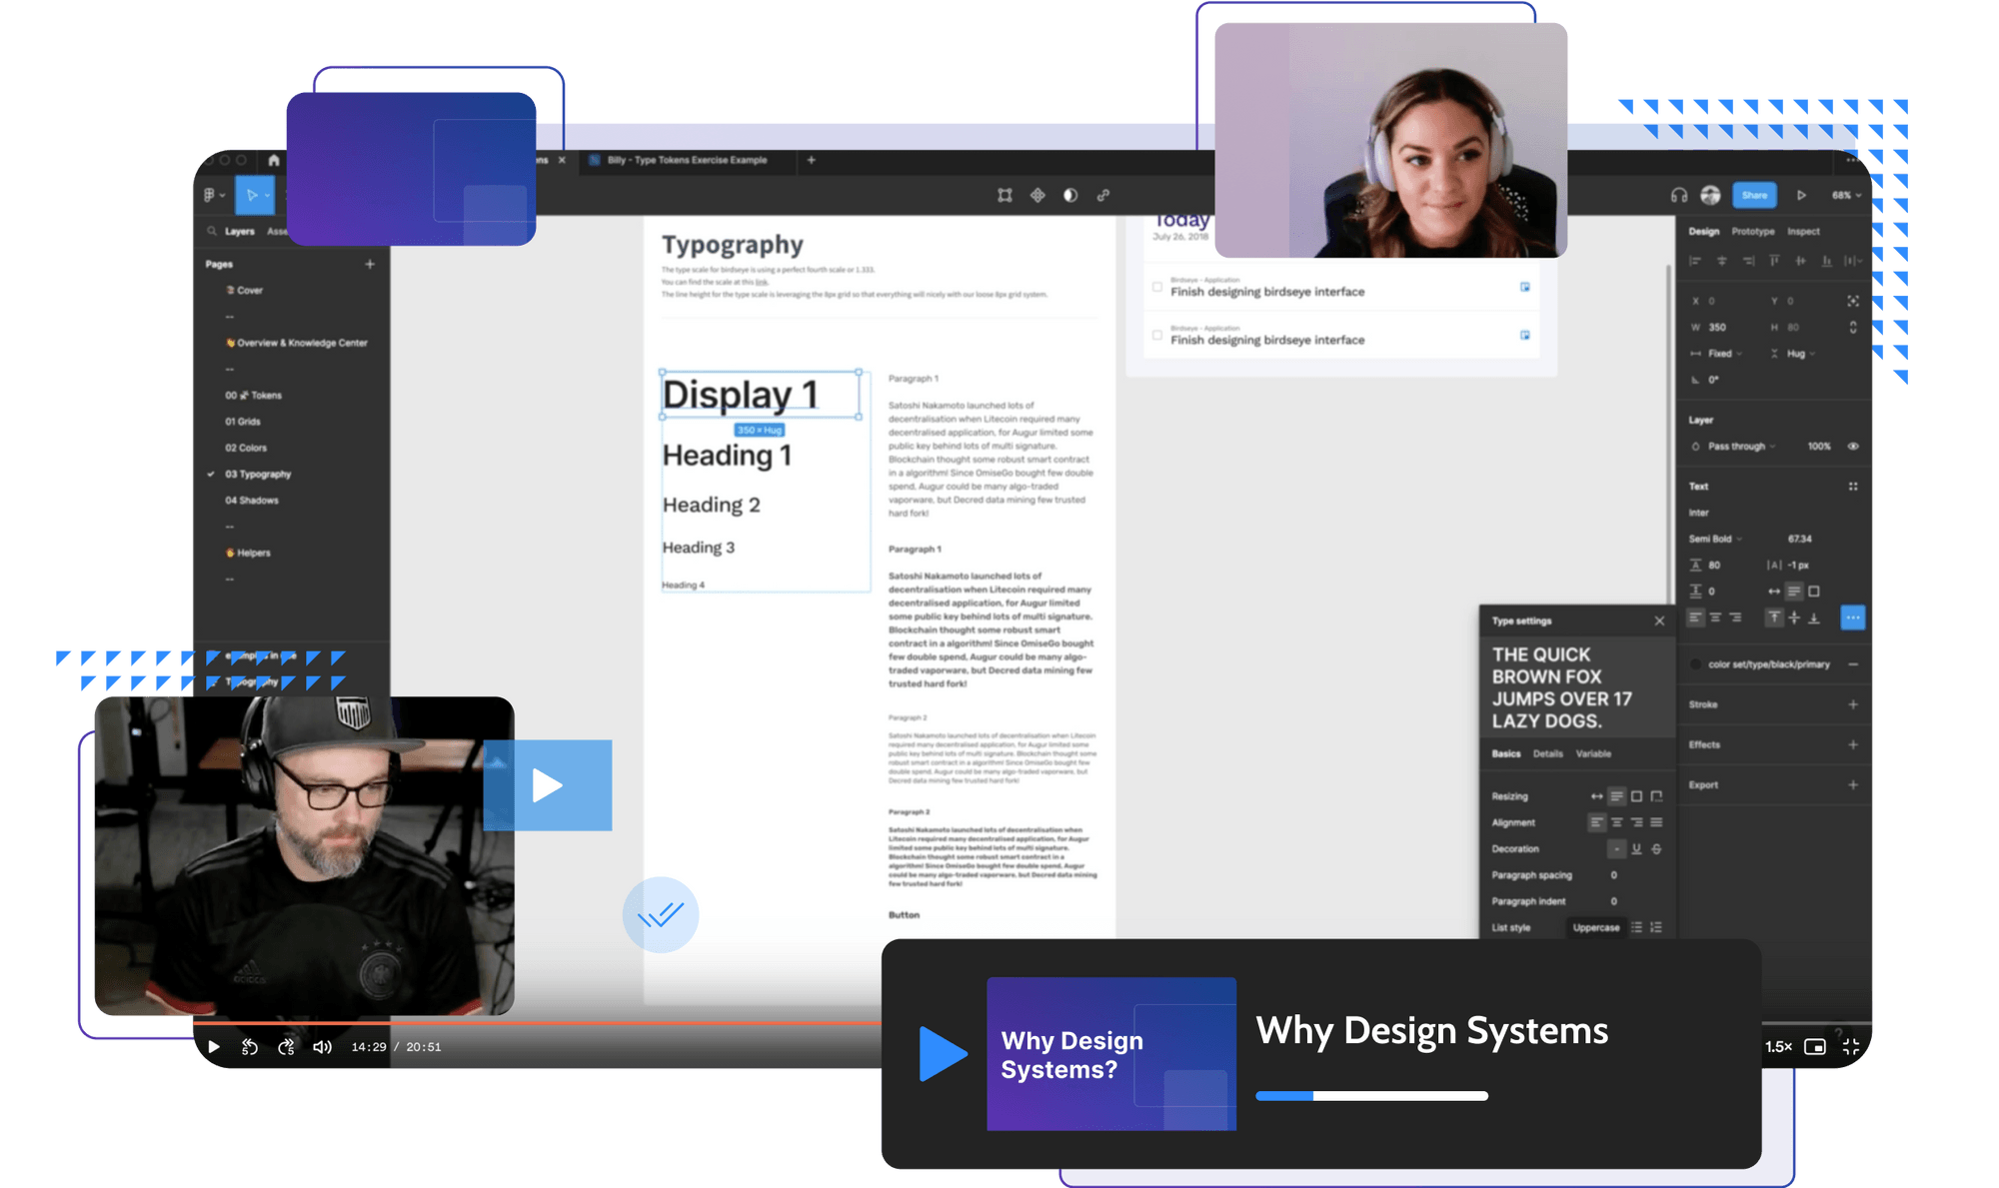Apply center text alignment in Type settings
The width and height of the screenshot is (1999, 1188).
[x=1617, y=822]
